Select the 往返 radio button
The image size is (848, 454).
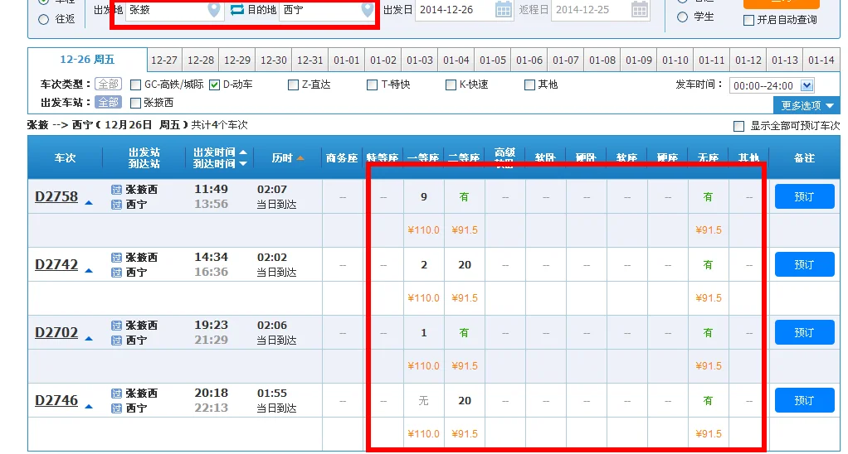[44, 19]
